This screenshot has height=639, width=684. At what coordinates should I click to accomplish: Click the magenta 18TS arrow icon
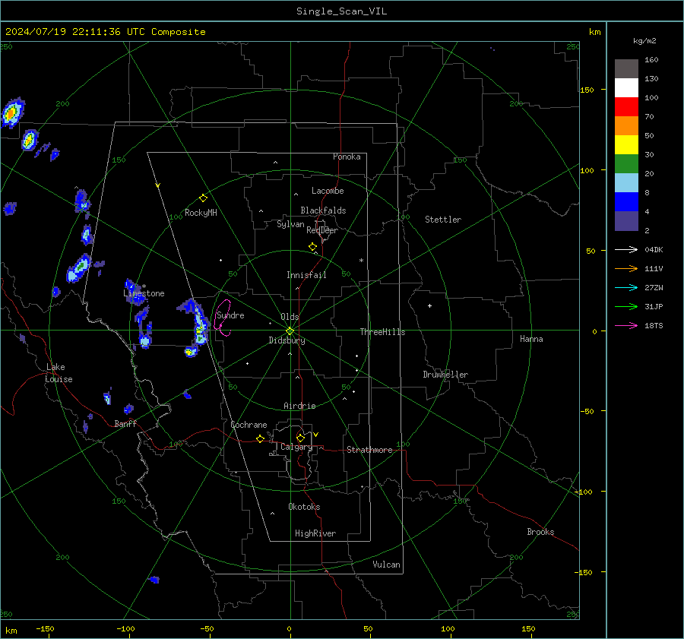(626, 325)
